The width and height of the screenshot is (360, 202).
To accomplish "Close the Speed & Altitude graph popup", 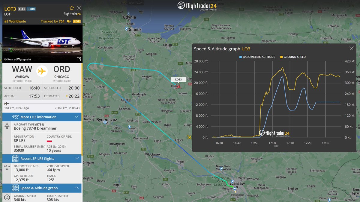I will point(352,48).
